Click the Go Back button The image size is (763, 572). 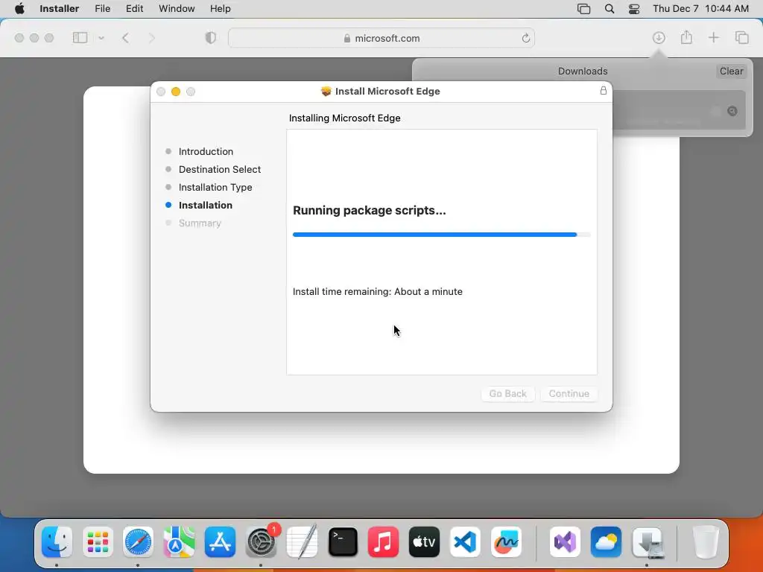tap(507, 393)
